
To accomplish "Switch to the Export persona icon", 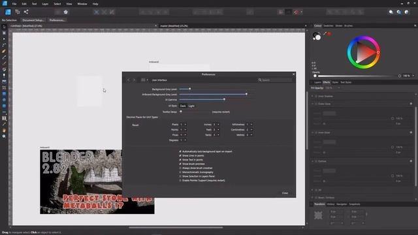I will (x=26, y=12).
